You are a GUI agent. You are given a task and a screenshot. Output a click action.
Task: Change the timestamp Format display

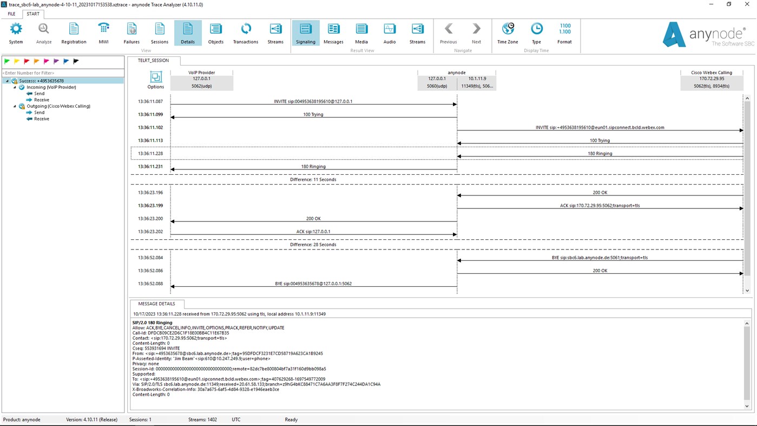point(564,32)
